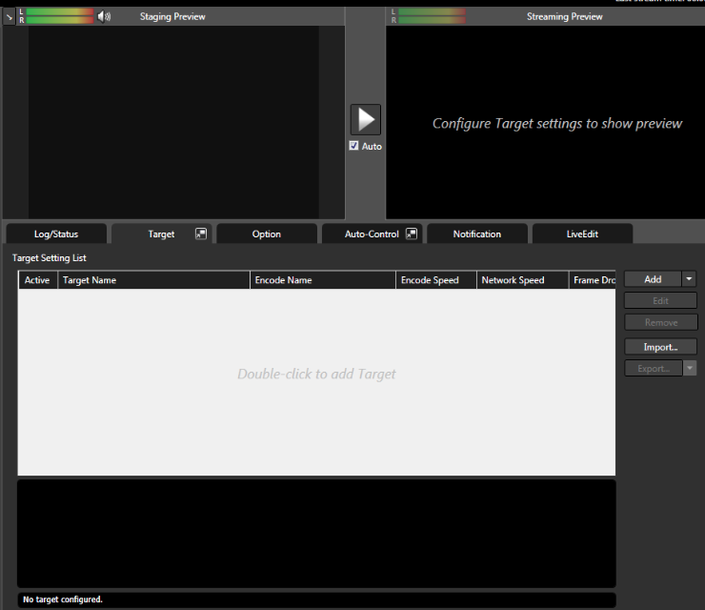Open the Notification tab

477,234
